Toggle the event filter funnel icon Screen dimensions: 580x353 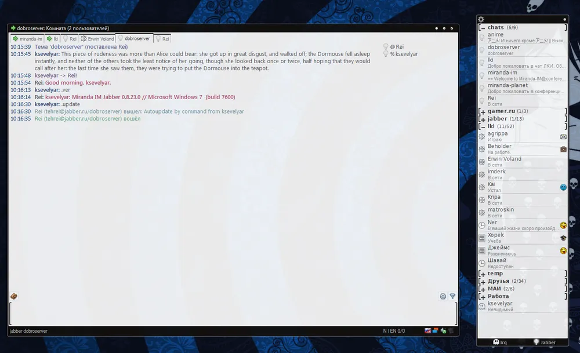[452, 296]
